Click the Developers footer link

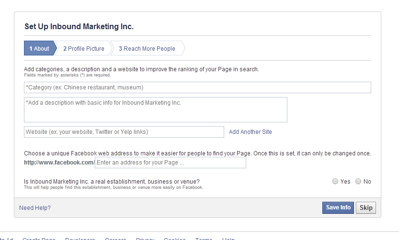pyautogui.click(x=80, y=239)
